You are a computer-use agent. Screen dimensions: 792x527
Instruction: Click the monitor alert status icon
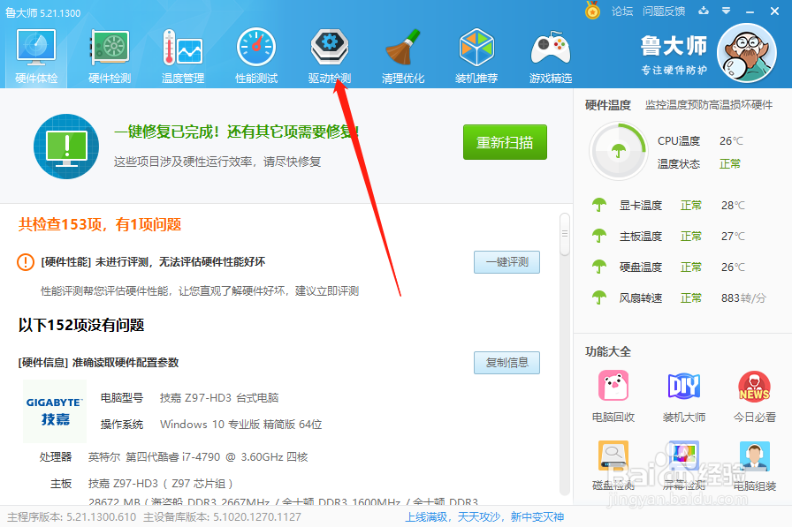pos(66,147)
